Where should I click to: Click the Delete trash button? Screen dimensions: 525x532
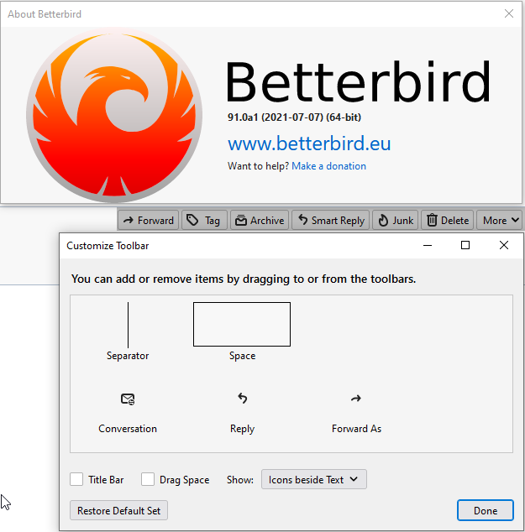(447, 220)
